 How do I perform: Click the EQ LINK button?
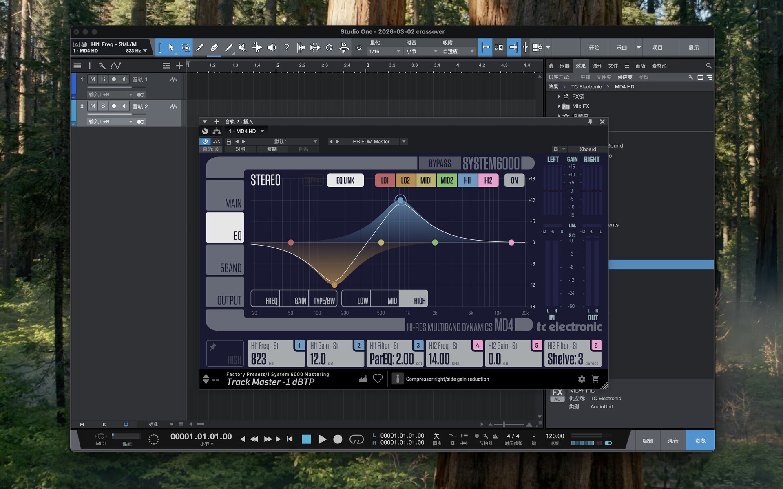click(345, 180)
